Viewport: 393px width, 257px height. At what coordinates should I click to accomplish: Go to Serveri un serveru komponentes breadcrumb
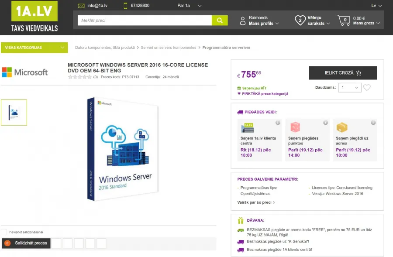tap(169, 48)
